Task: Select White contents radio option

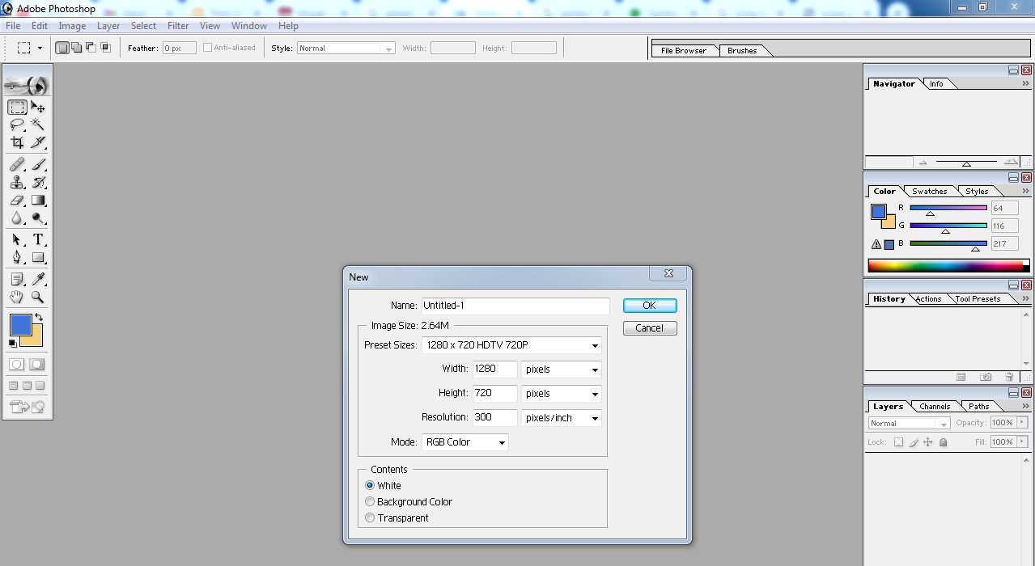Action: click(x=370, y=486)
